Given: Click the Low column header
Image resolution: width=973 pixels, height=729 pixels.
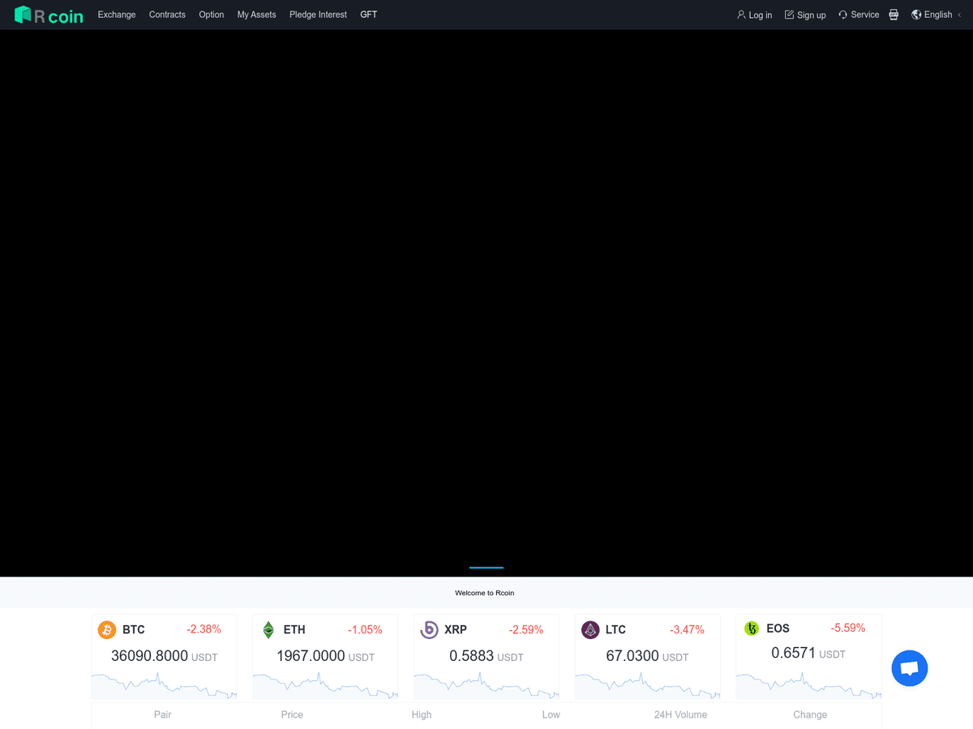Looking at the screenshot, I should (x=551, y=714).
